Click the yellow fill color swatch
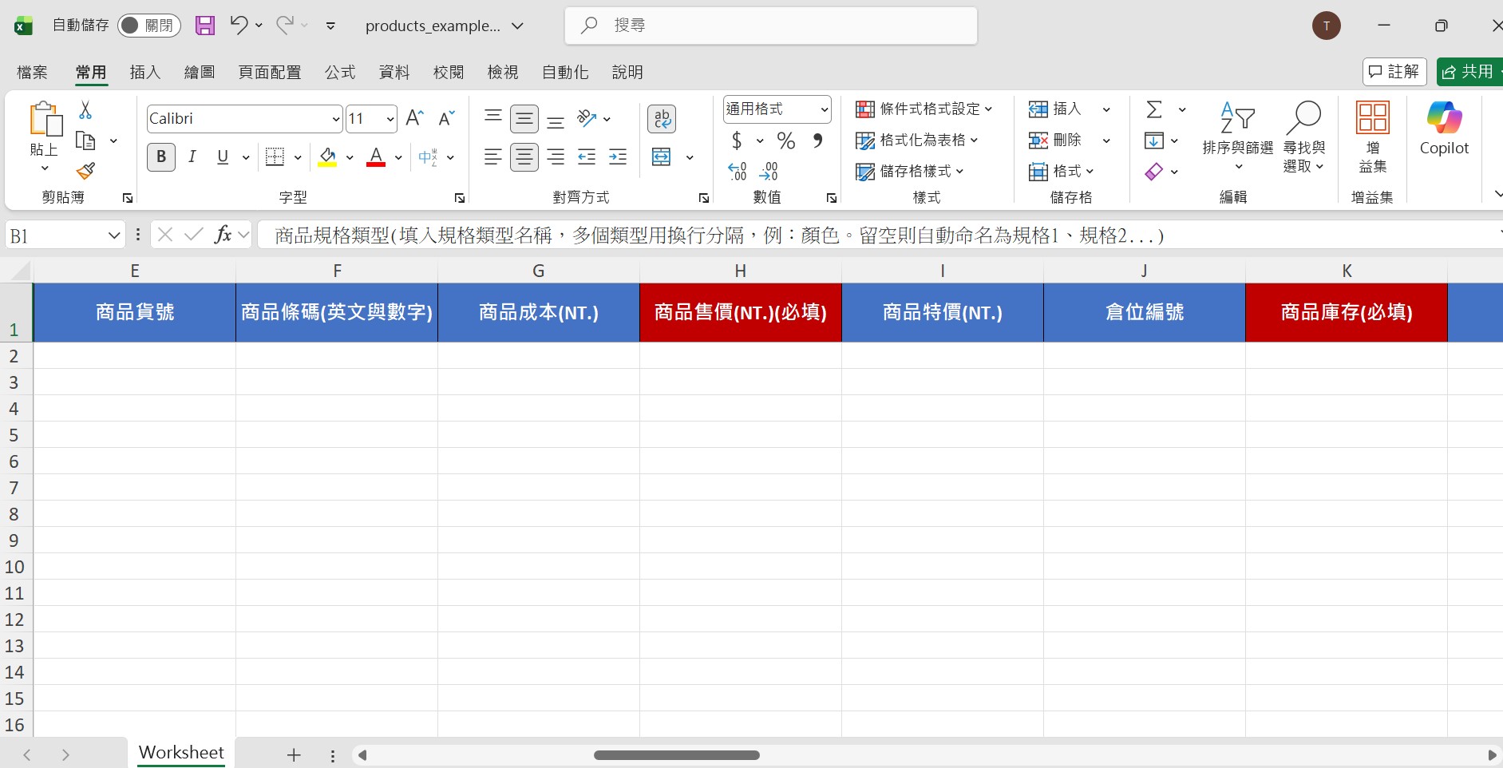 [327, 157]
